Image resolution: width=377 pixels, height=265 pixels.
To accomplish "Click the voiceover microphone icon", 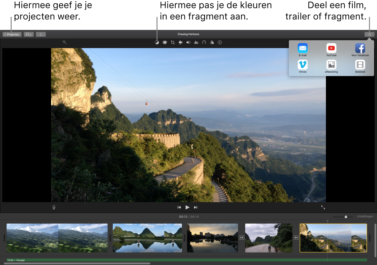I will pos(54,207).
